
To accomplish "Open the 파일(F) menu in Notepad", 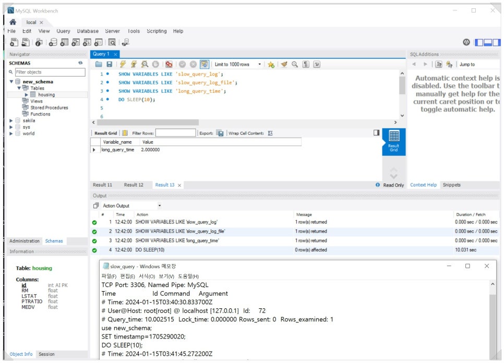I will (109, 276).
